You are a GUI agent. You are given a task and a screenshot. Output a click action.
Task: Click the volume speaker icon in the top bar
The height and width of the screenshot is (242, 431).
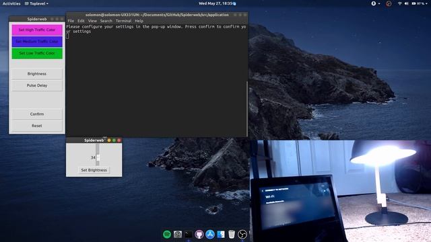[407, 3]
